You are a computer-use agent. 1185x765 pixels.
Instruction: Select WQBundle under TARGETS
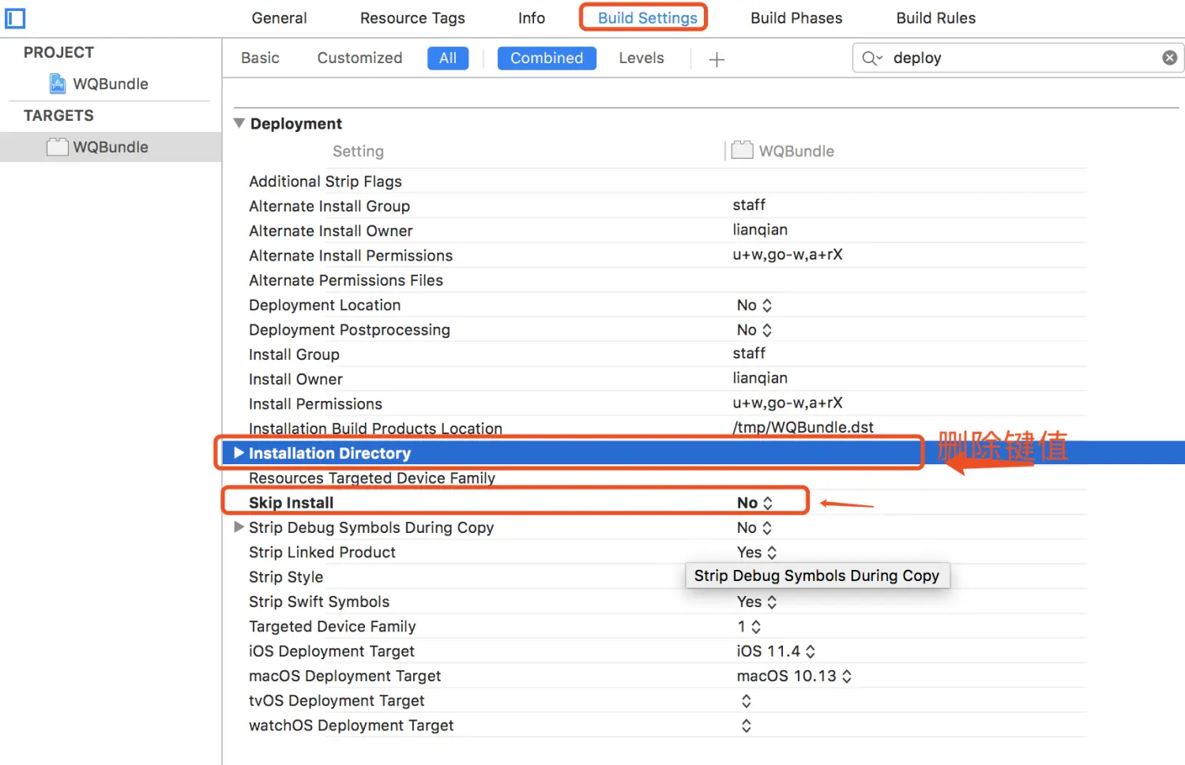(110, 147)
